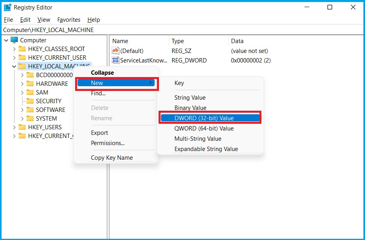
Task: Click the REG_SZ type cell
Action: click(x=182, y=51)
